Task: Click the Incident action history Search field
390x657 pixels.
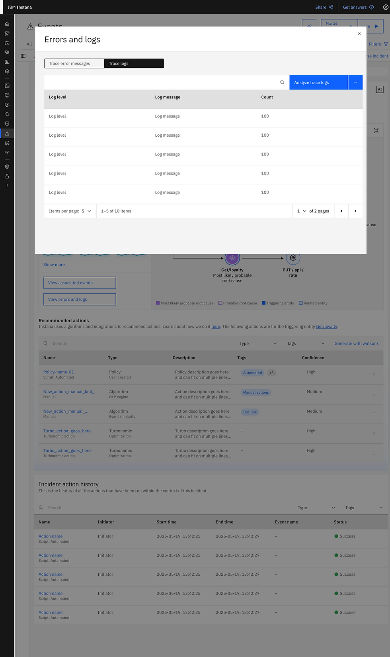Action: pos(163,508)
